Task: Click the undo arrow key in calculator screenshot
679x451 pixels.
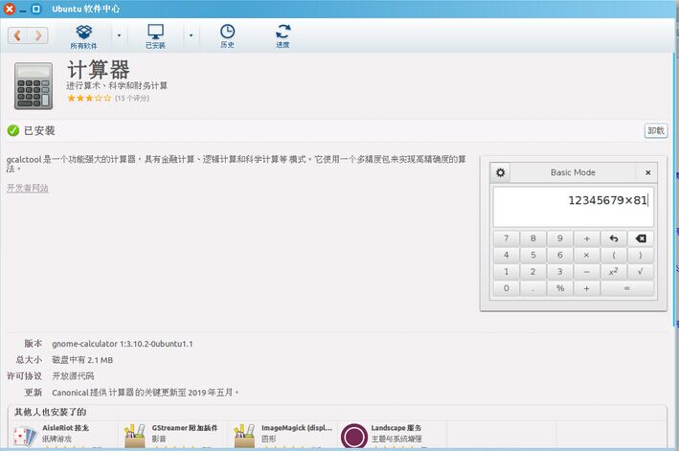Action: point(614,238)
